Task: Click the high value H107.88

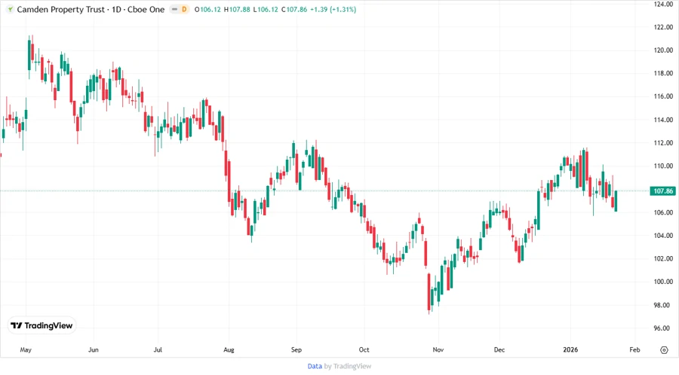Action: 237,9
